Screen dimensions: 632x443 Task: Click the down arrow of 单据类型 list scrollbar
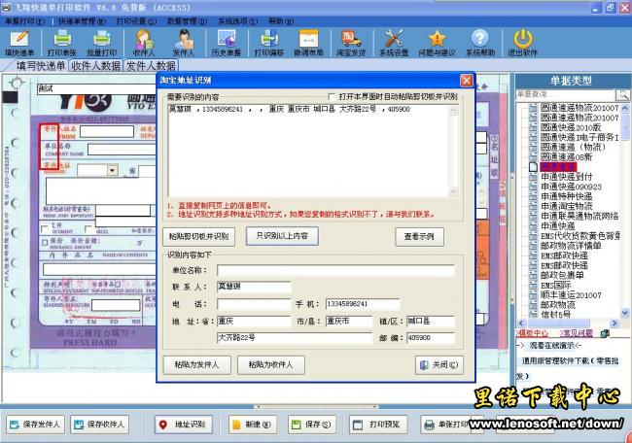(x=625, y=313)
